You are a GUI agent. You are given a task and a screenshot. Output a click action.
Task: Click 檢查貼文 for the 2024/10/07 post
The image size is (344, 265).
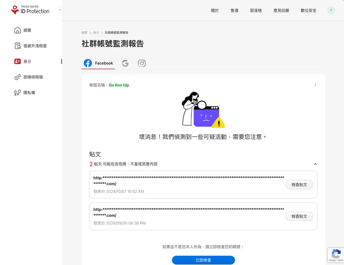299,185
